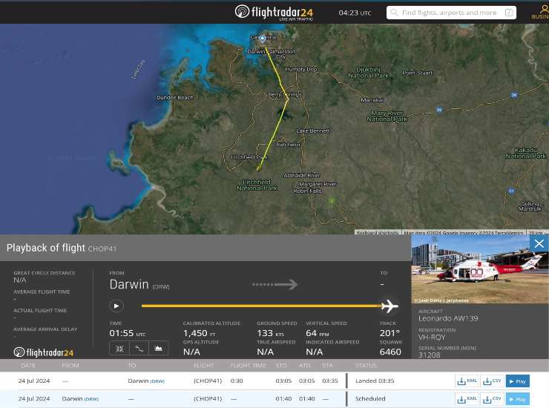
Task: Click Keyboard shortcuts link on the map
Action: (x=378, y=233)
